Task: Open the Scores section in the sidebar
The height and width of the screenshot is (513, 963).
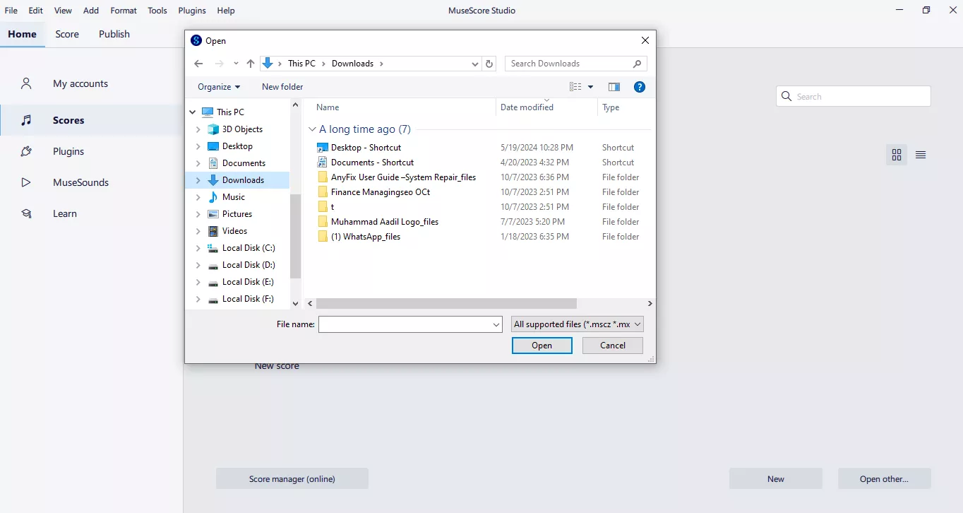Action: tap(68, 120)
